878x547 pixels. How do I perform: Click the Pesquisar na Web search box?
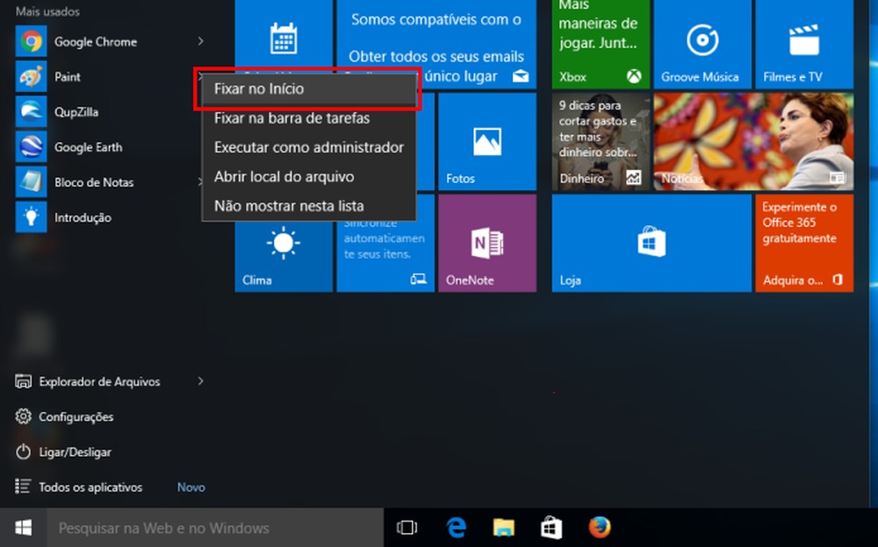pos(215,528)
